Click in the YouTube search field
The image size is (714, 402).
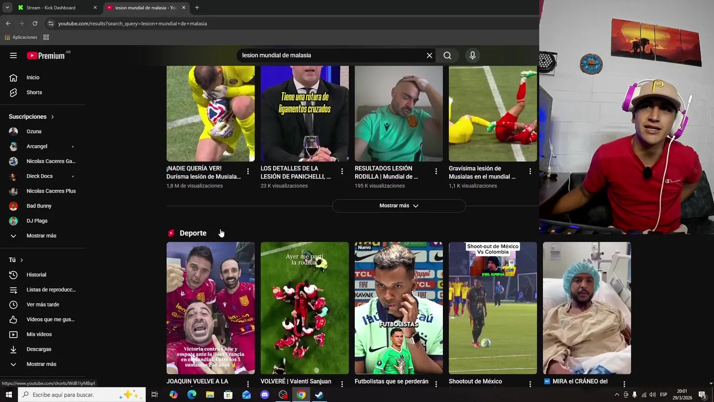(332, 55)
